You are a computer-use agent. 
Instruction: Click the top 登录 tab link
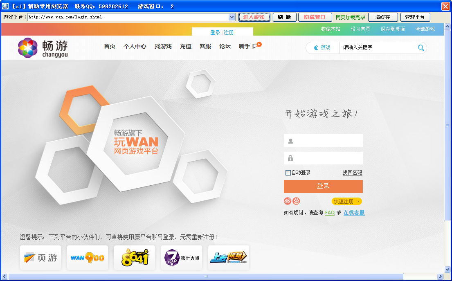[x=215, y=33]
